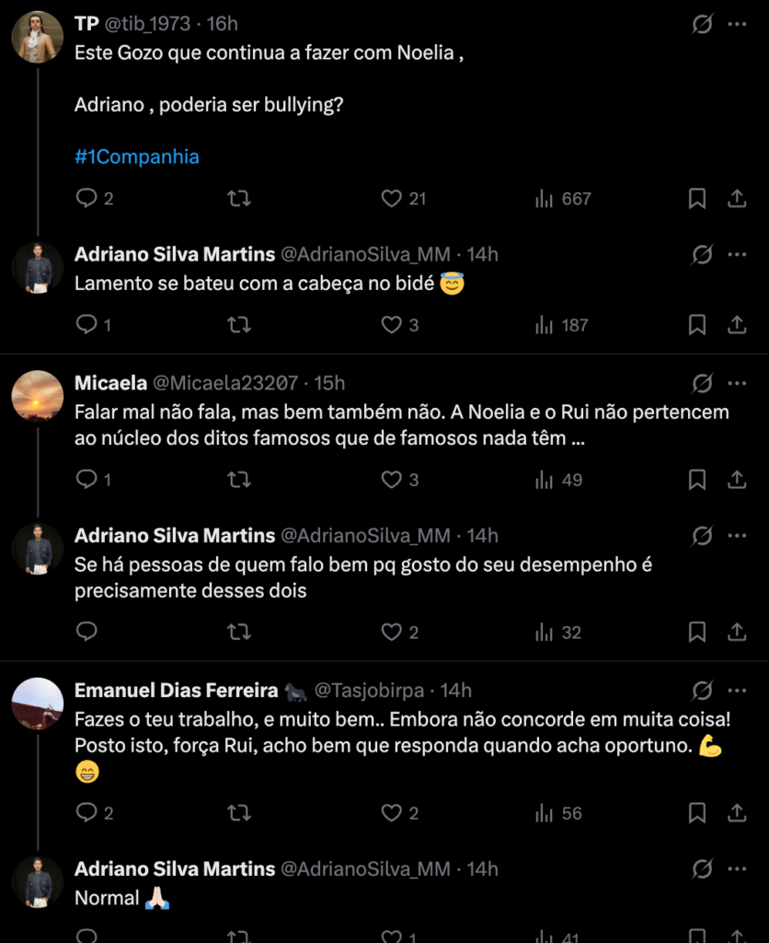Bookmark Adriano's reply about desempenho

pyautogui.click(x=697, y=633)
